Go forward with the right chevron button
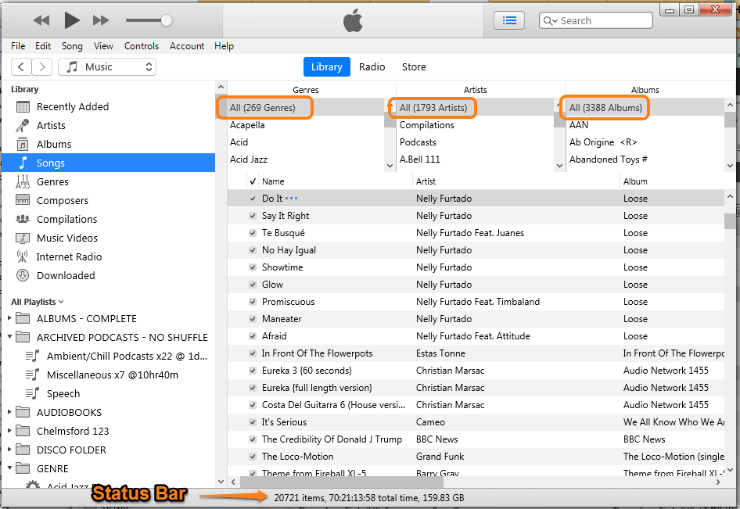This screenshot has height=509, width=740. 42,67
